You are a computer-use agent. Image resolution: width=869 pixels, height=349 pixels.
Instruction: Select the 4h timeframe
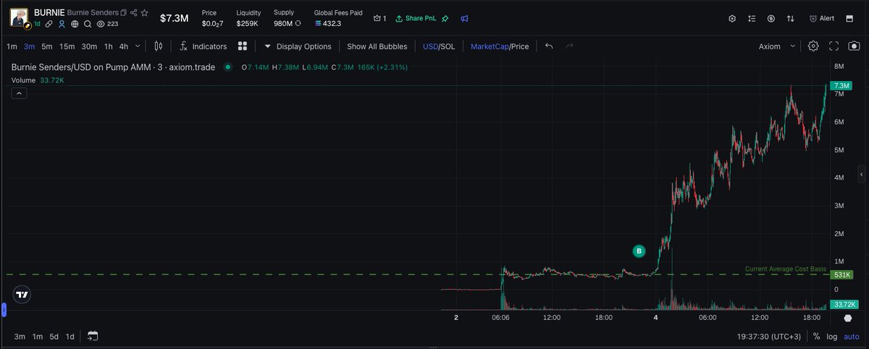124,46
